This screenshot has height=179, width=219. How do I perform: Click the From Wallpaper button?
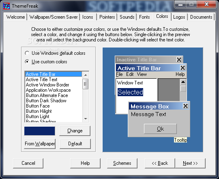point(40,144)
